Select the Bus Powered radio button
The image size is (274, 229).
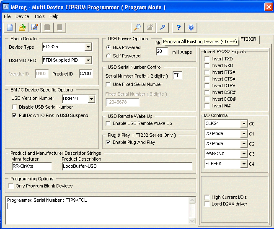tap(109, 47)
